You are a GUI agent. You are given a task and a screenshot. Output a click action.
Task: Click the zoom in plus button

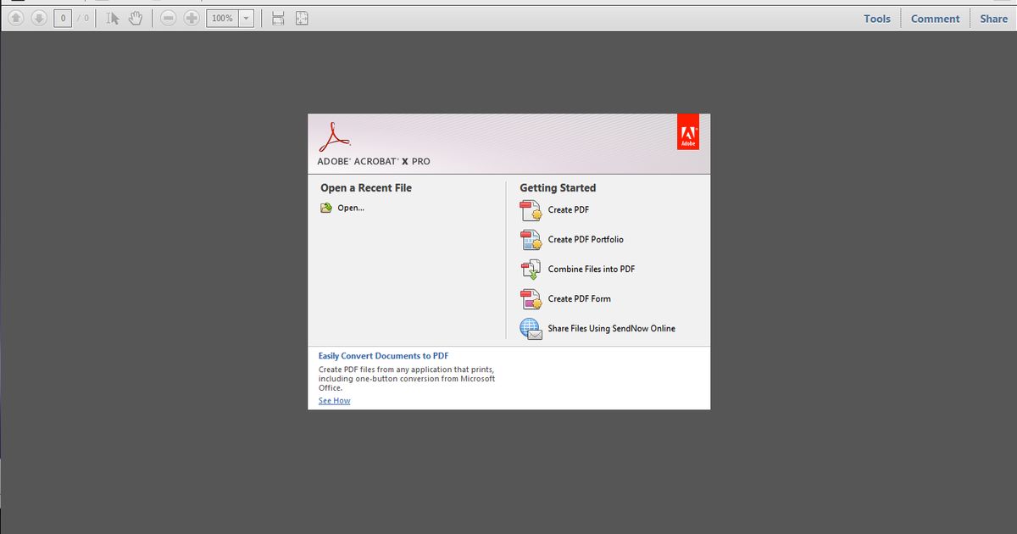(192, 18)
